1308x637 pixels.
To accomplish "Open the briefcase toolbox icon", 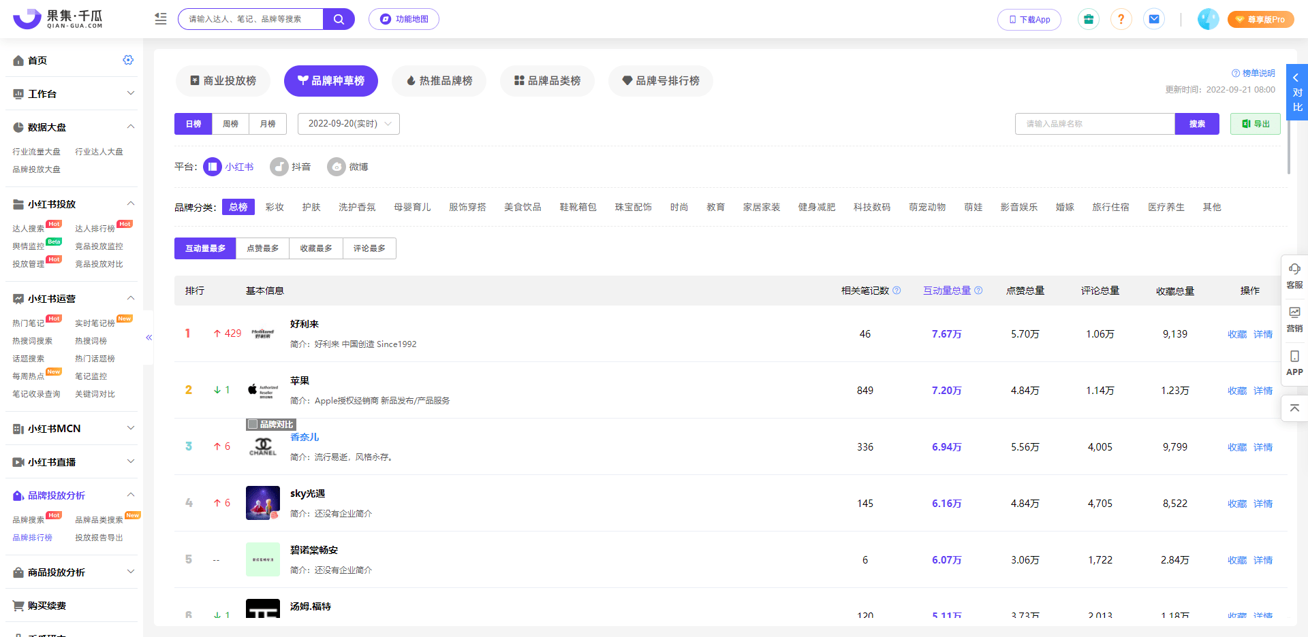I will tap(1089, 19).
